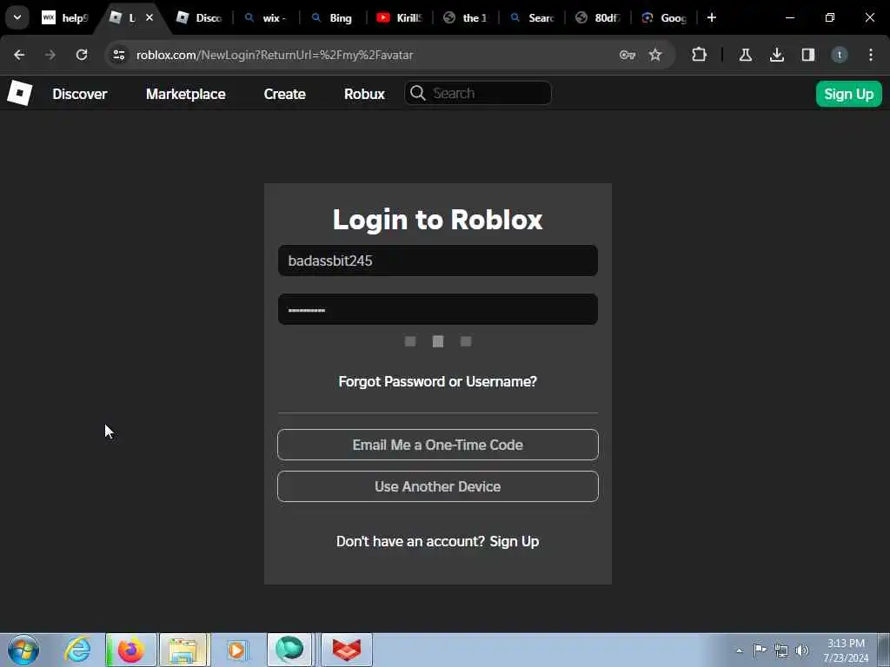Switch to the 'the 1' tab
Screen dimensions: 890x667
click(466, 17)
